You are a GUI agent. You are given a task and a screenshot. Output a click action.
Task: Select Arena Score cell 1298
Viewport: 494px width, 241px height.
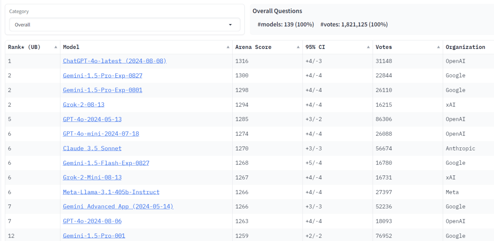[x=267, y=90]
